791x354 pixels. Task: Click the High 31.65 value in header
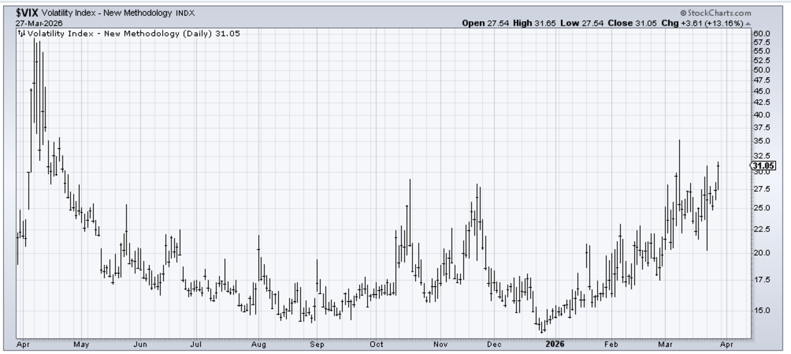(534, 23)
